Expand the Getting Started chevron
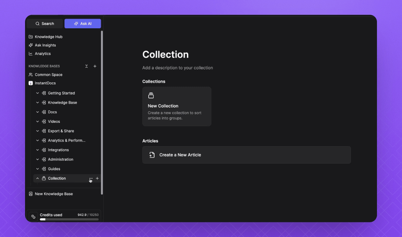This screenshot has width=402, height=237. tap(38, 93)
